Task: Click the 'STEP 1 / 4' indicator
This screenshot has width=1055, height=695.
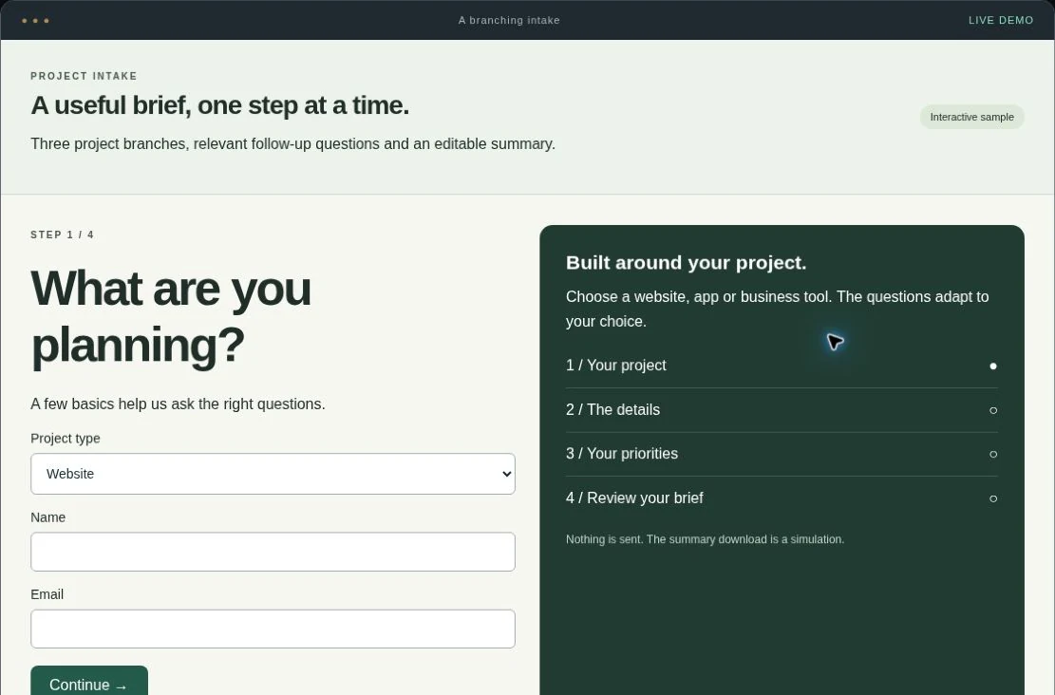Action: click(62, 235)
